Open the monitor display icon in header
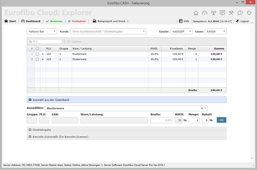Image resolution: width=257 pixels, height=170 pixels. pyautogui.click(x=222, y=13)
